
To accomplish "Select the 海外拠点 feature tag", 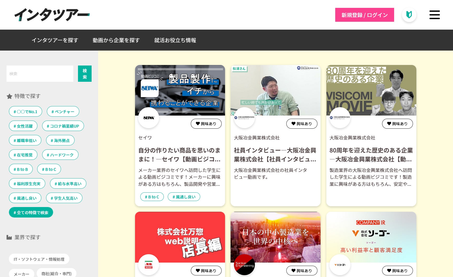I will pyautogui.click(x=60, y=140).
